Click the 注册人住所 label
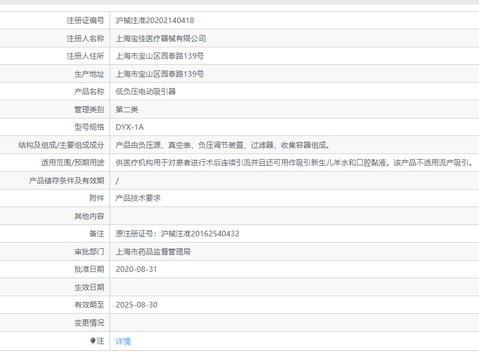 [85, 56]
